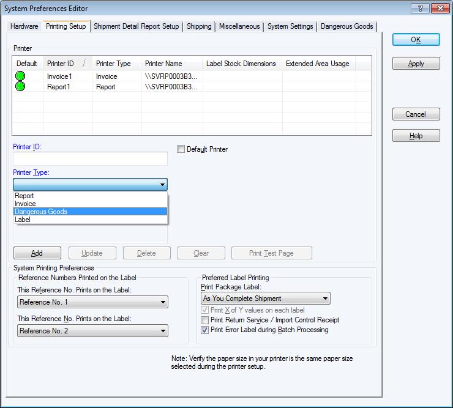
Task: Click the Printer Name column header
Action: pos(172,64)
